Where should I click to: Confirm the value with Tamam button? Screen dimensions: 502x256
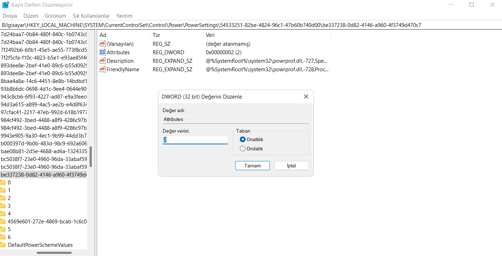253,166
